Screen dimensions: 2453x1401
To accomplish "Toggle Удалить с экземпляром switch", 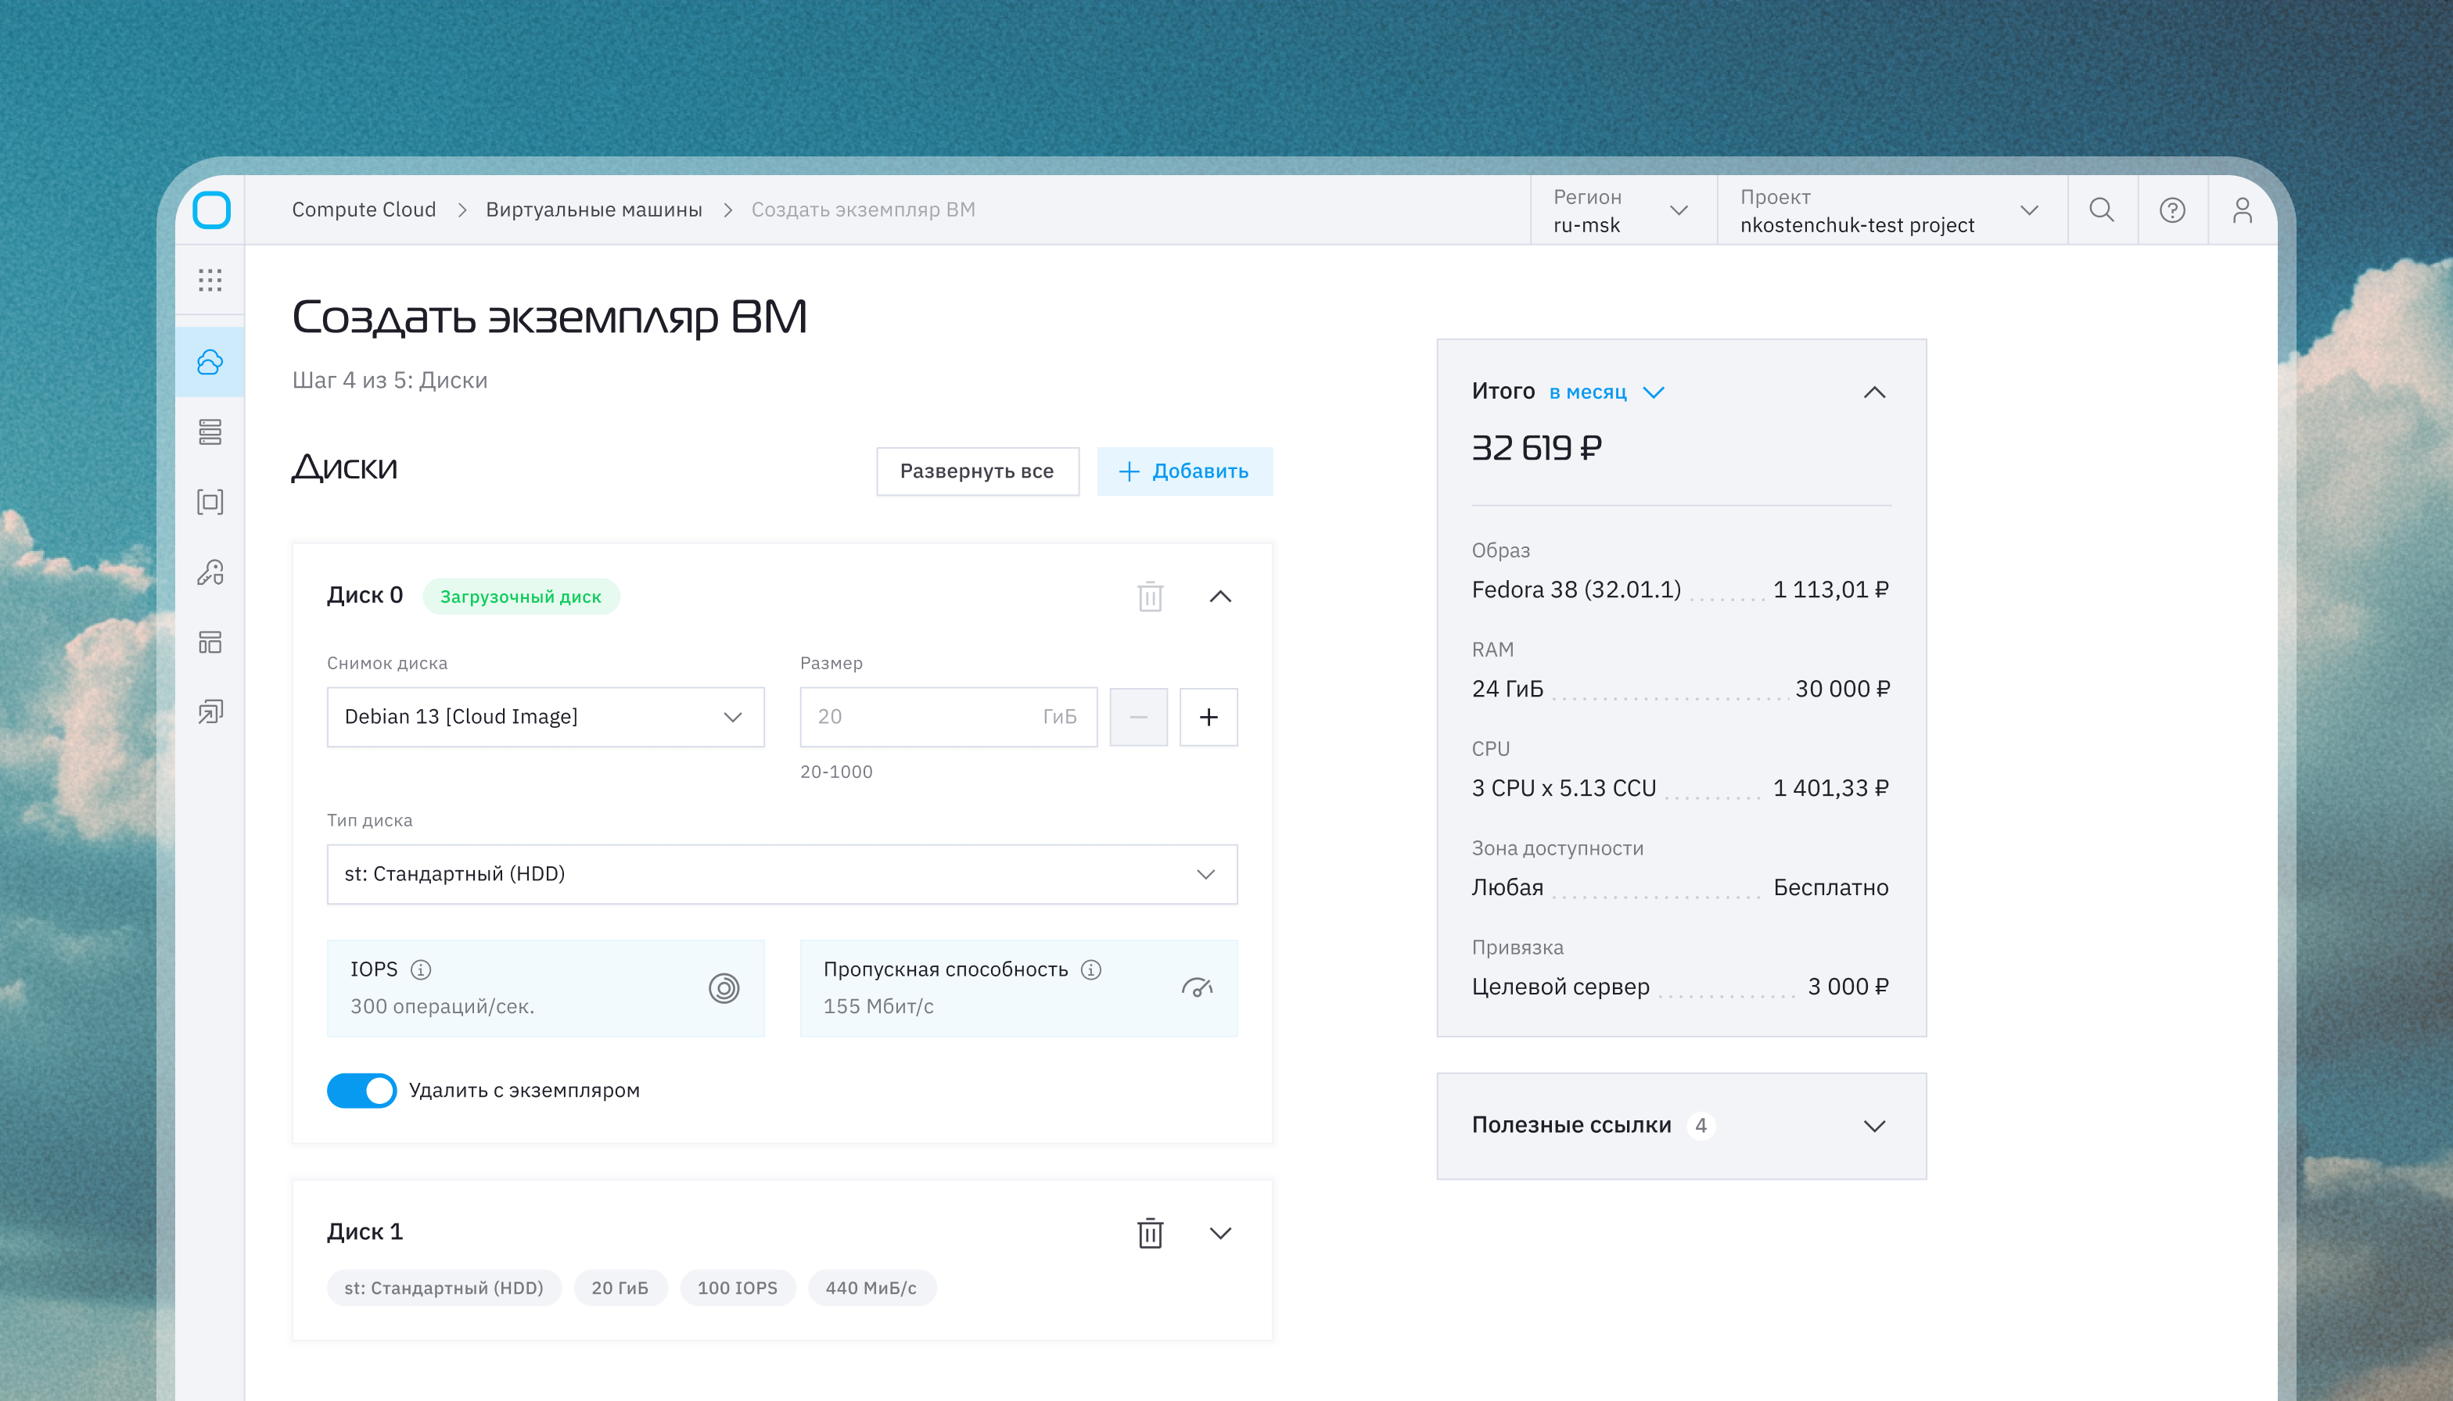I will (x=362, y=1090).
